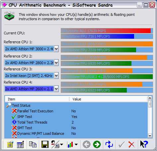Click the Value column header
157x151 pixels.
point(109,99)
